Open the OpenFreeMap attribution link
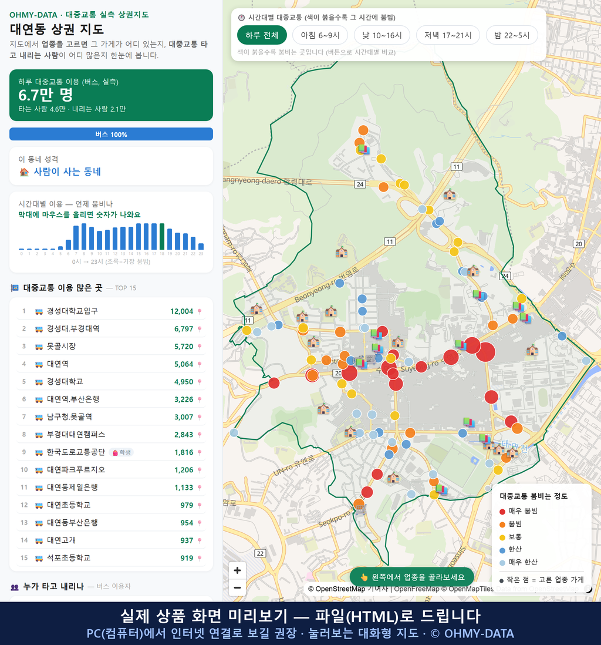The image size is (601, 645). (417, 589)
